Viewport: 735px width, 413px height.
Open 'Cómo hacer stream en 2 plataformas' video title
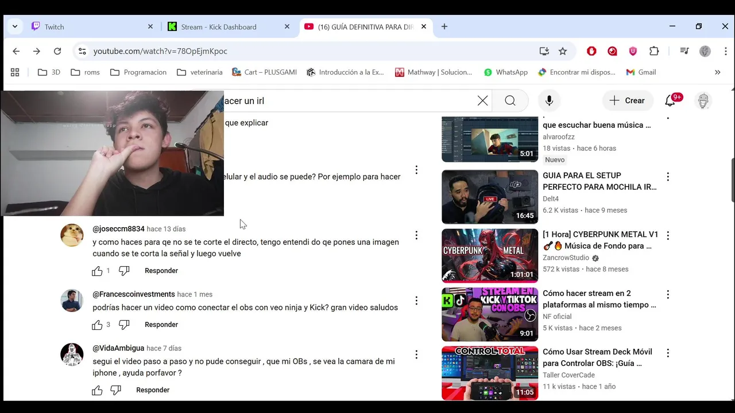599,299
